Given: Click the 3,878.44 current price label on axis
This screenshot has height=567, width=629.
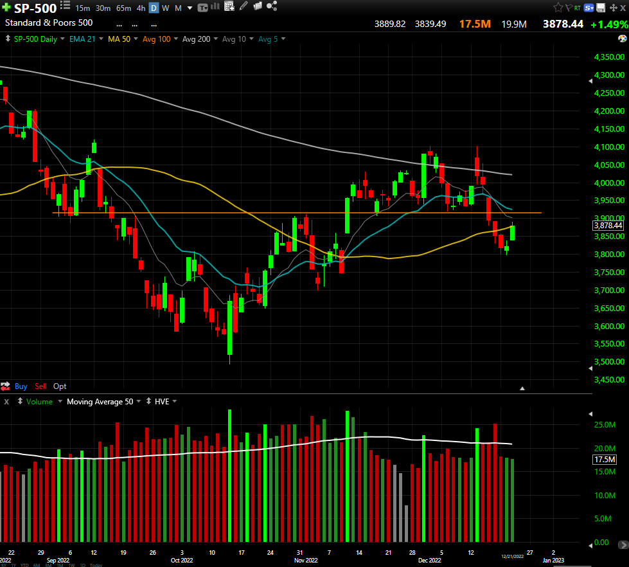Looking at the screenshot, I should pyautogui.click(x=608, y=226).
